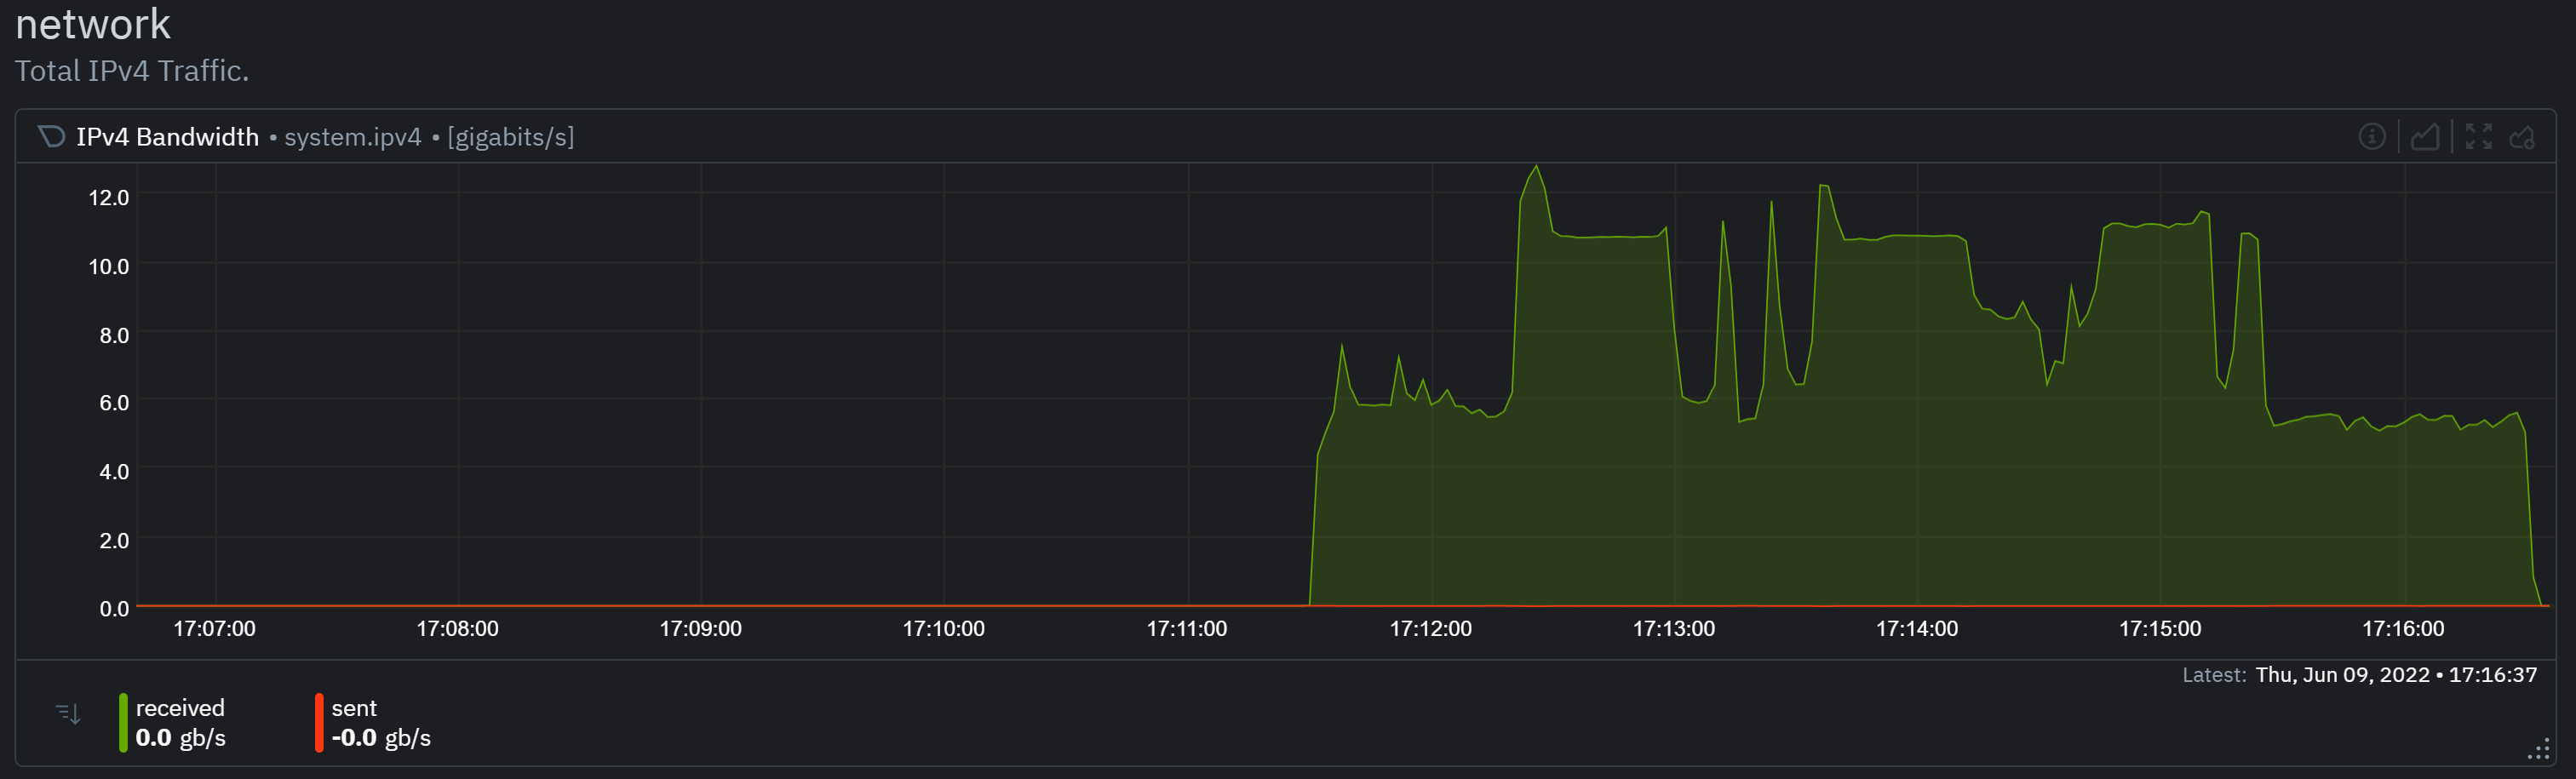Click the green received color bar
Viewport: 2576px width, 779px height.
coord(123,722)
